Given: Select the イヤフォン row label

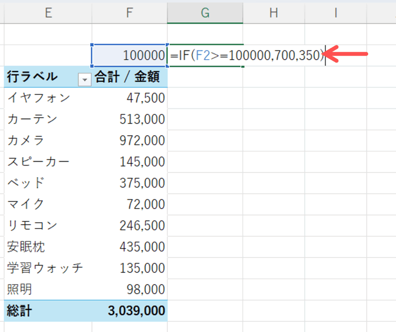Looking at the screenshot, I should (x=39, y=98).
